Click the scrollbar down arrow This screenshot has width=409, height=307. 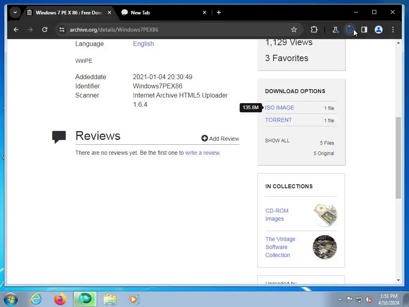pos(398,280)
